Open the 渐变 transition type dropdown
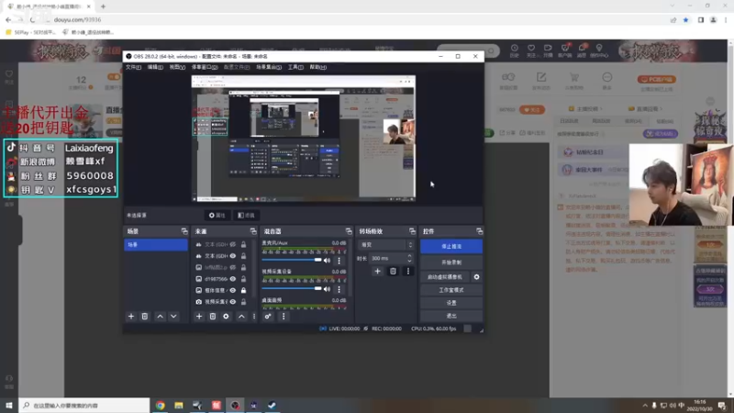 point(386,245)
